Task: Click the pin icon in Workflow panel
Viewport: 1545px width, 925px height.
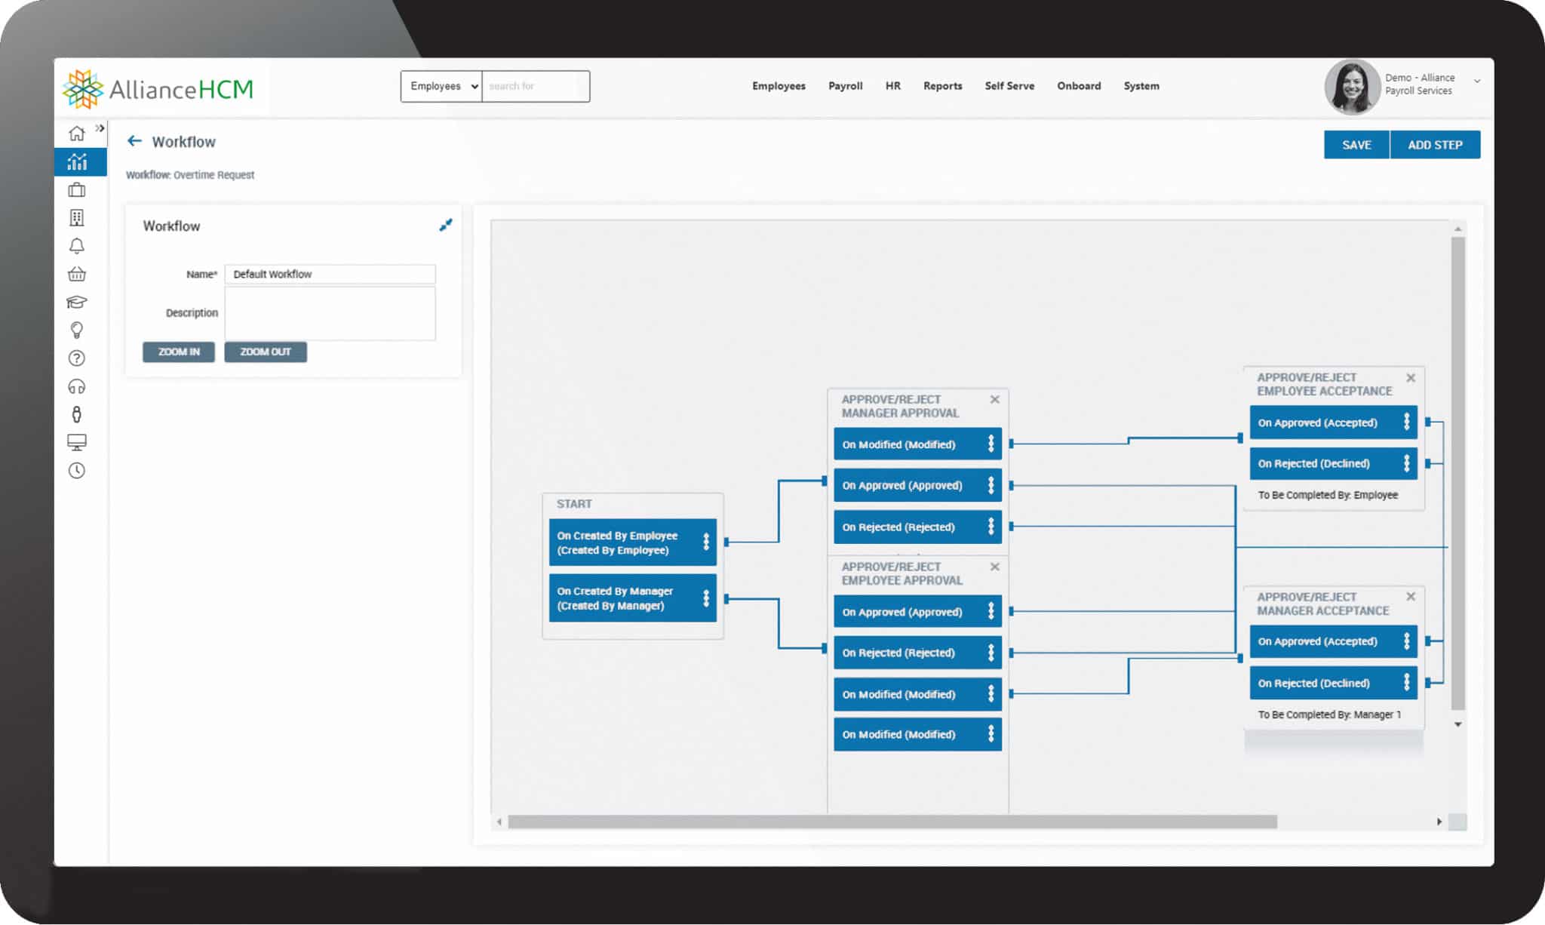Action: (446, 225)
